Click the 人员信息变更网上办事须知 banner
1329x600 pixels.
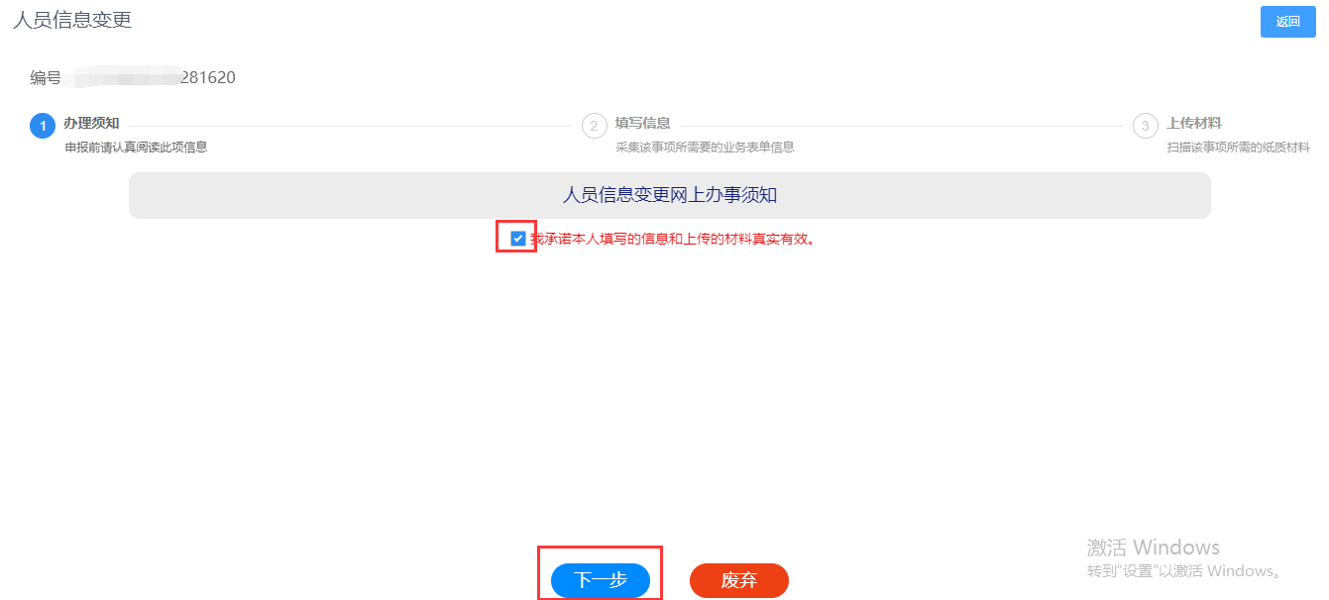click(670, 195)
